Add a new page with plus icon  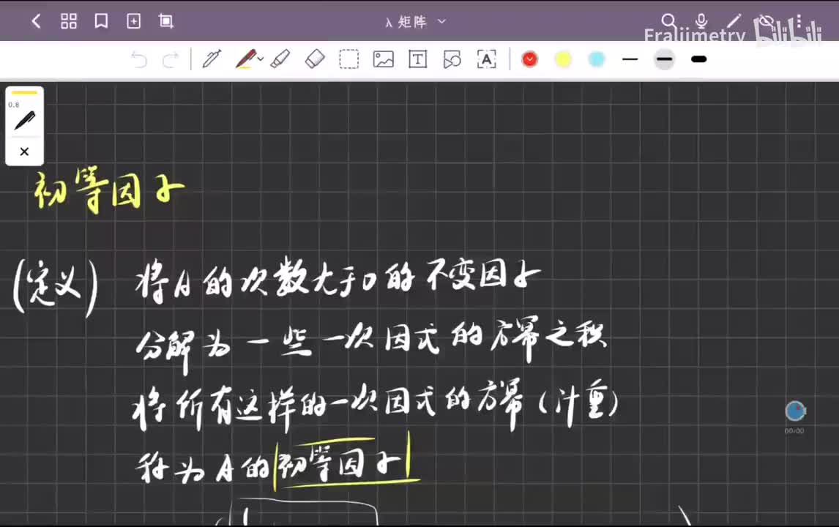133,21
